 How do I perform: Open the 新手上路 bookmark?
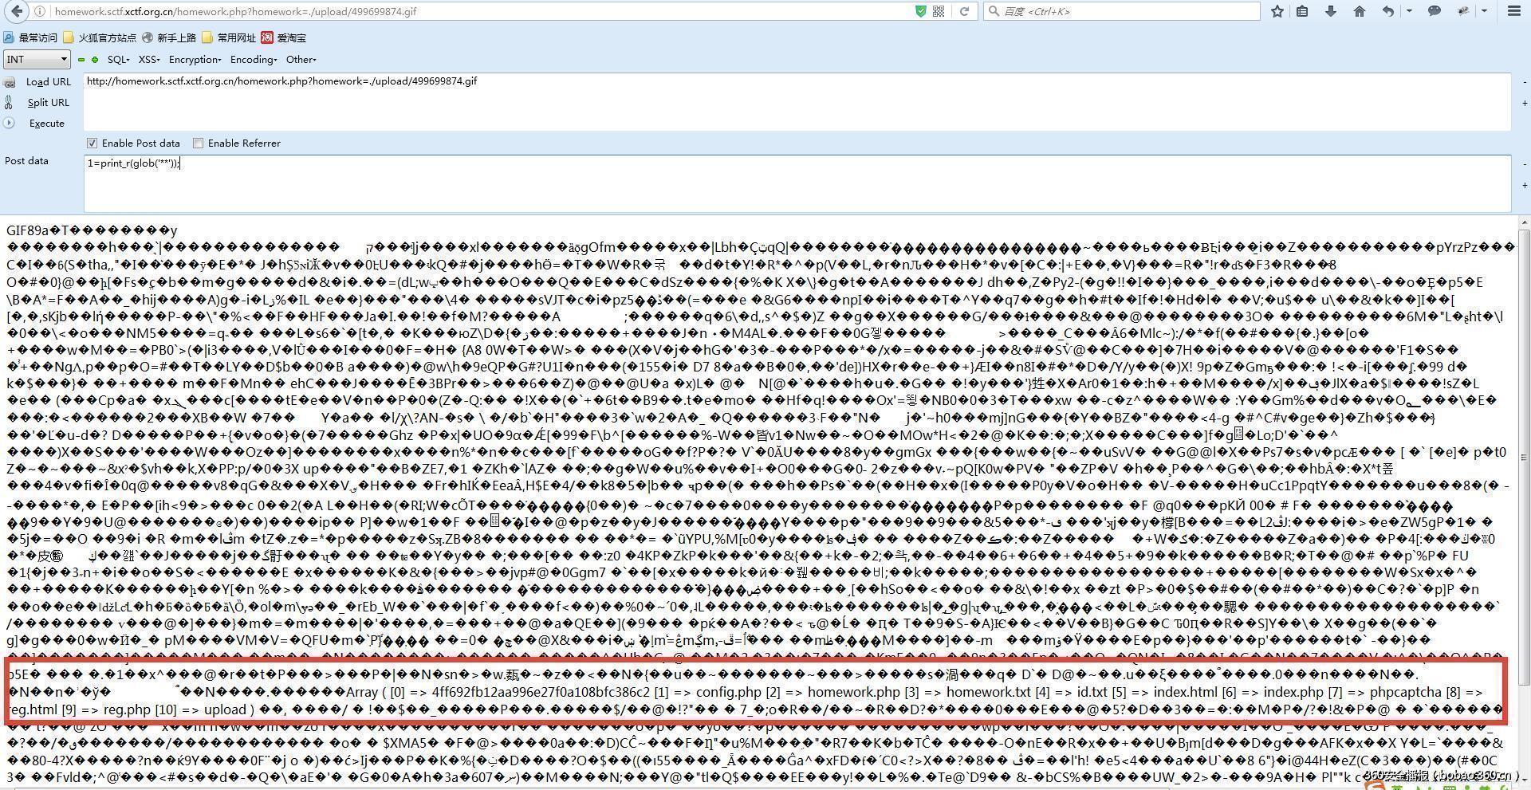(169, 37)
